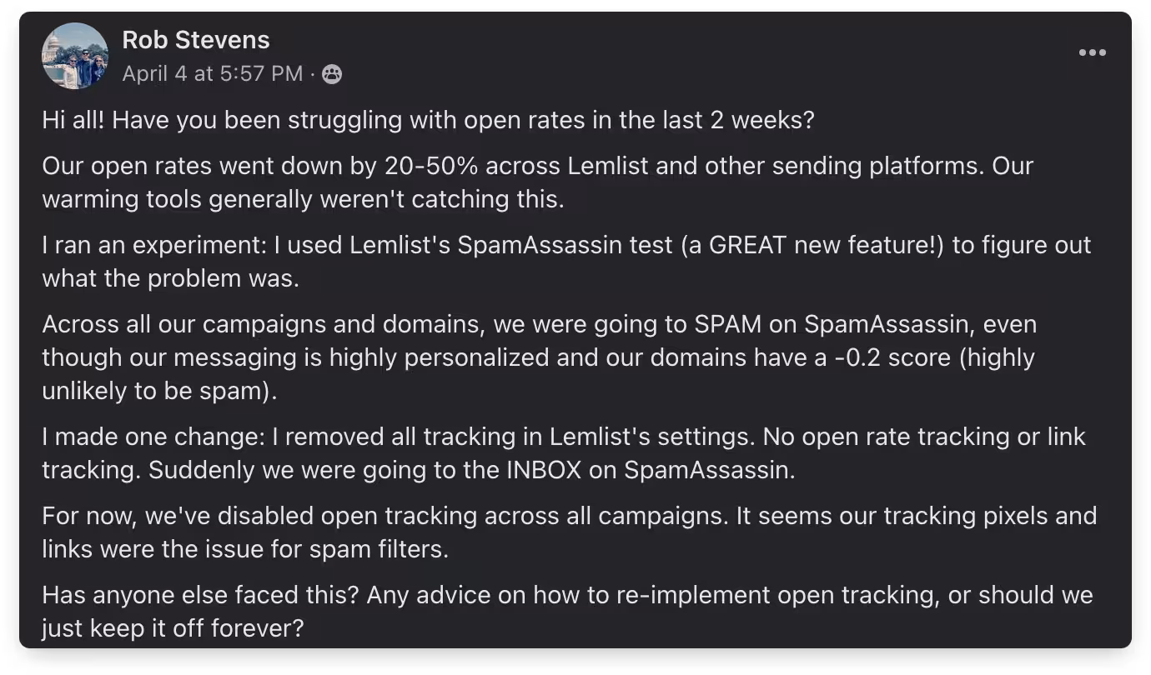Click the closing text "just keep it off forever?"
The height and width of the screenshot is (675, 1151).
(172, 627)
